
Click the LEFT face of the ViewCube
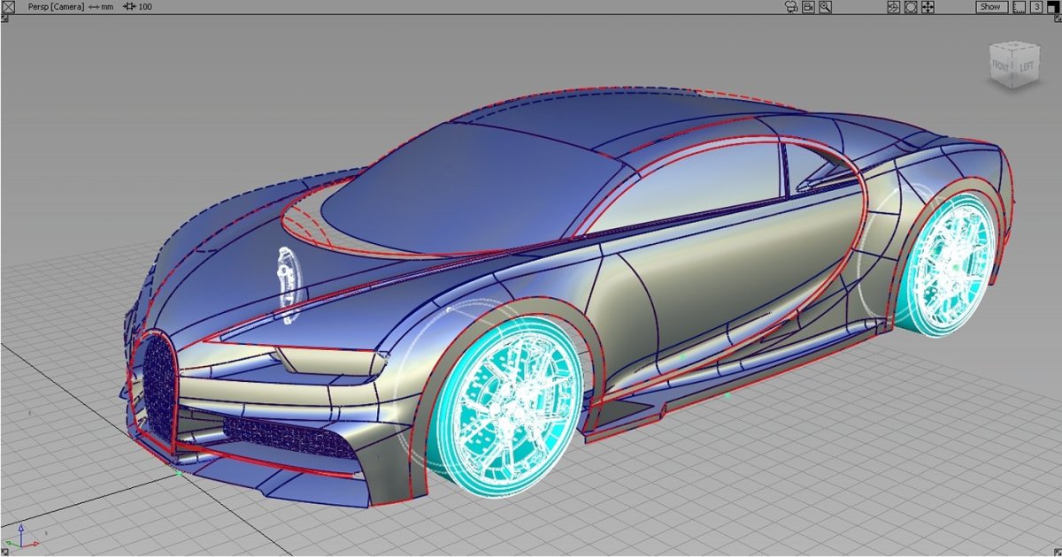1025,66
